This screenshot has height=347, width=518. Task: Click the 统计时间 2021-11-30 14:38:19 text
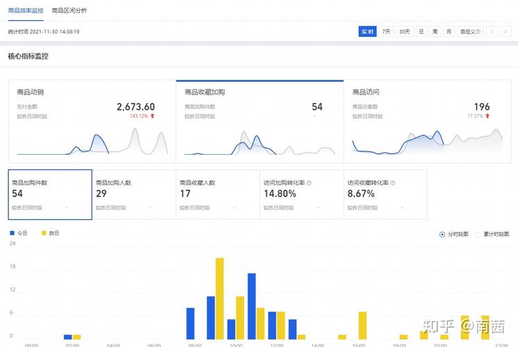(44, 32)
